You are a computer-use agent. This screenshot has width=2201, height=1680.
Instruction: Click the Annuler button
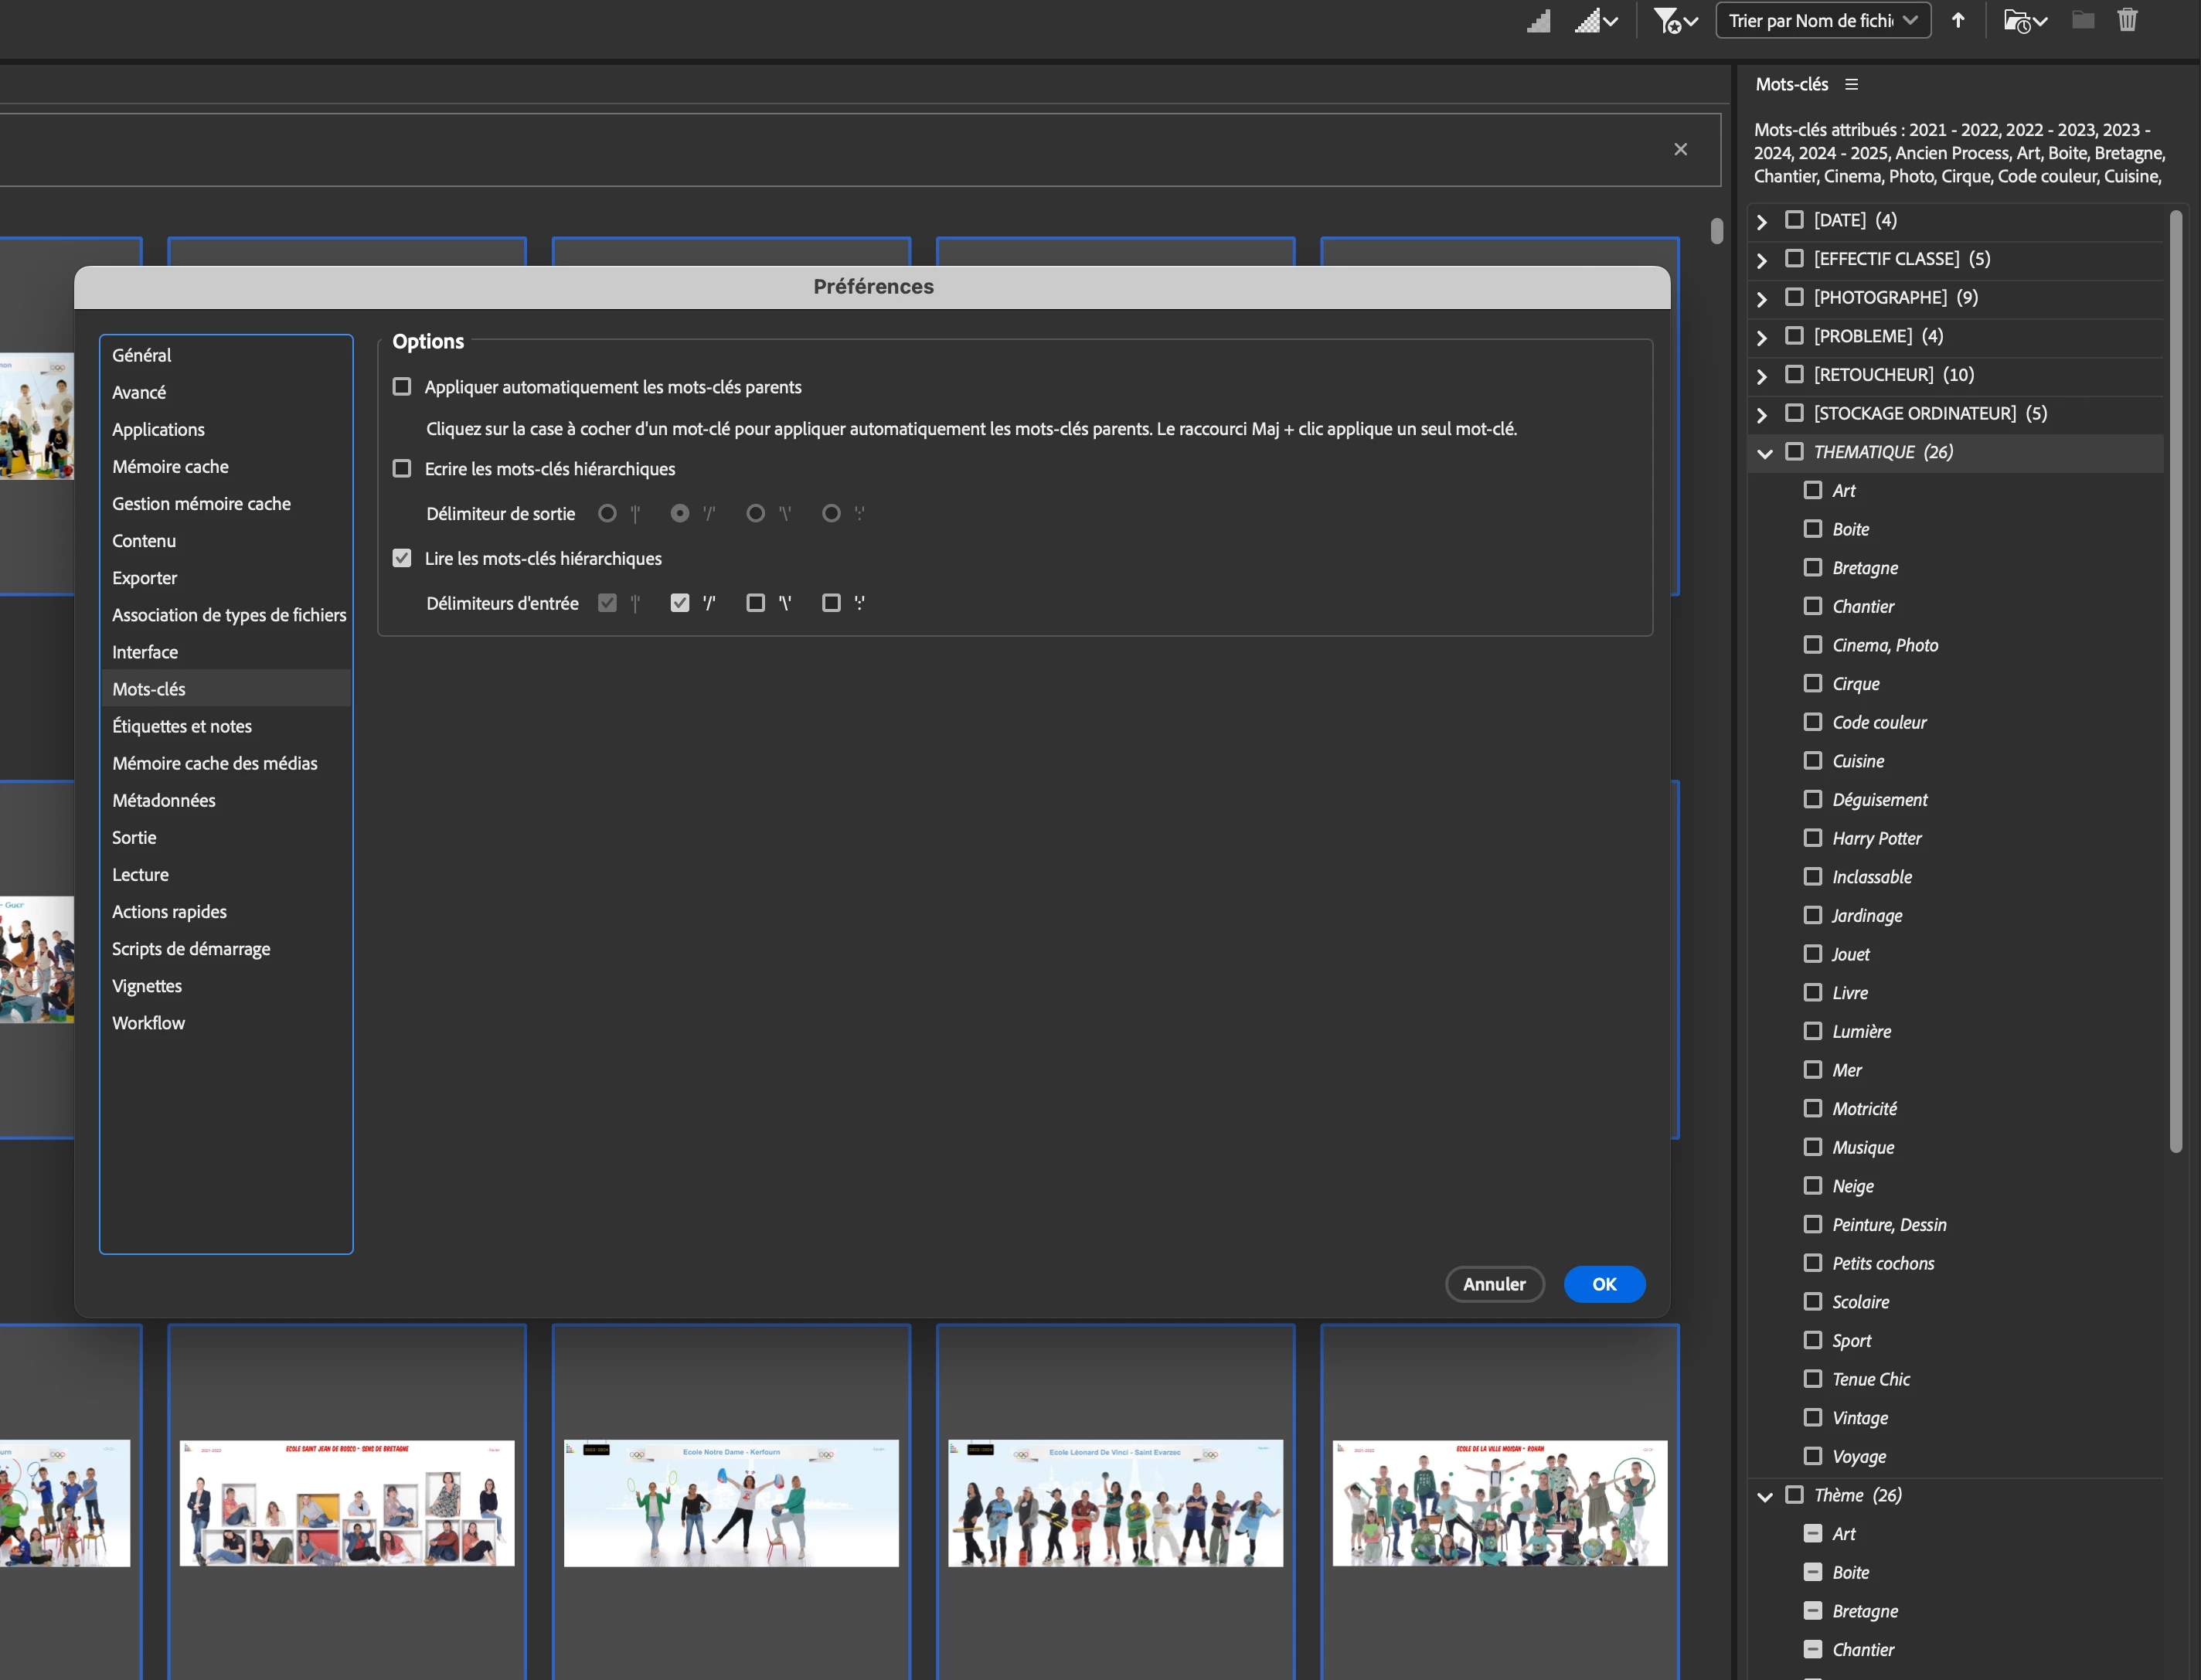coord(1494,1284)
